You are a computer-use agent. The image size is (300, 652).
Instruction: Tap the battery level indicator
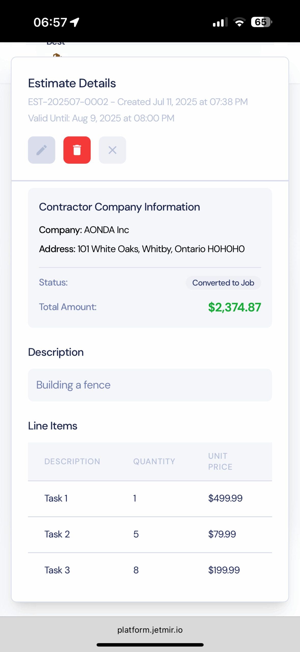(x=261, y=22)
